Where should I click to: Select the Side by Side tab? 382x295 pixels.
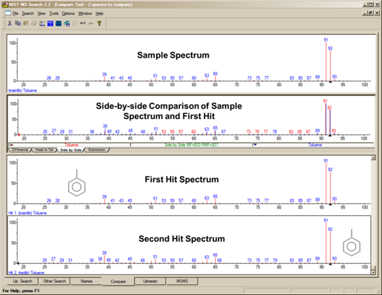coord(71,150)
